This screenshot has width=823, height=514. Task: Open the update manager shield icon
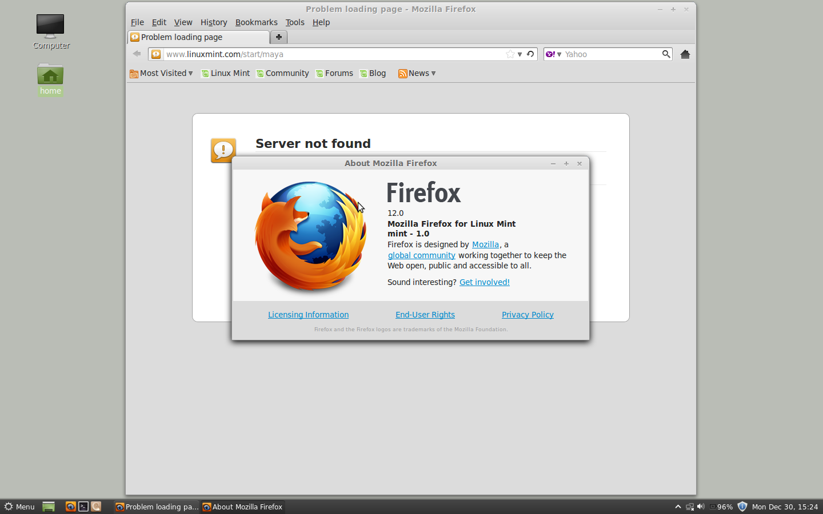coord(742,507)
